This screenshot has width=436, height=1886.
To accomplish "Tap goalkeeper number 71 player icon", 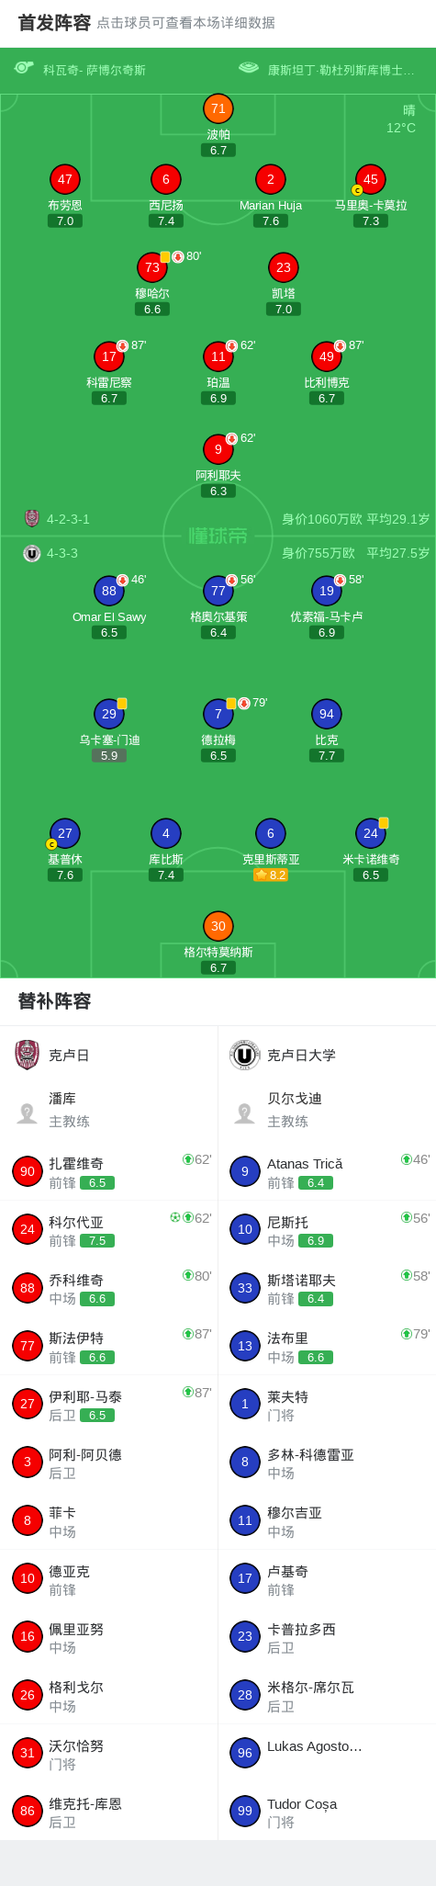I will click(218, 108).
